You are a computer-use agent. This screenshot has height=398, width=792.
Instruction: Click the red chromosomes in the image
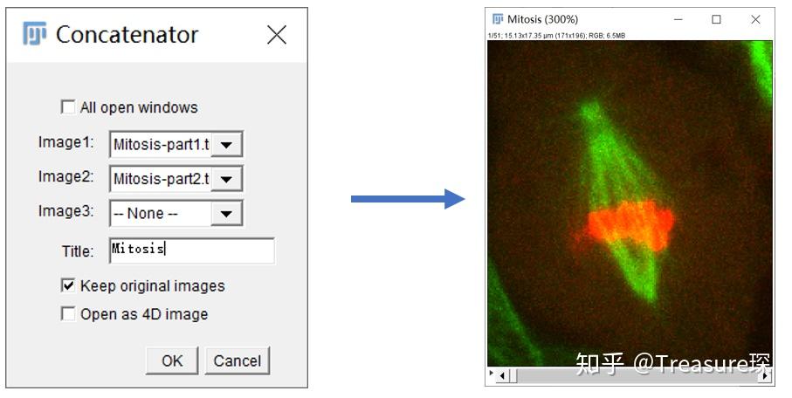[625, 225]
